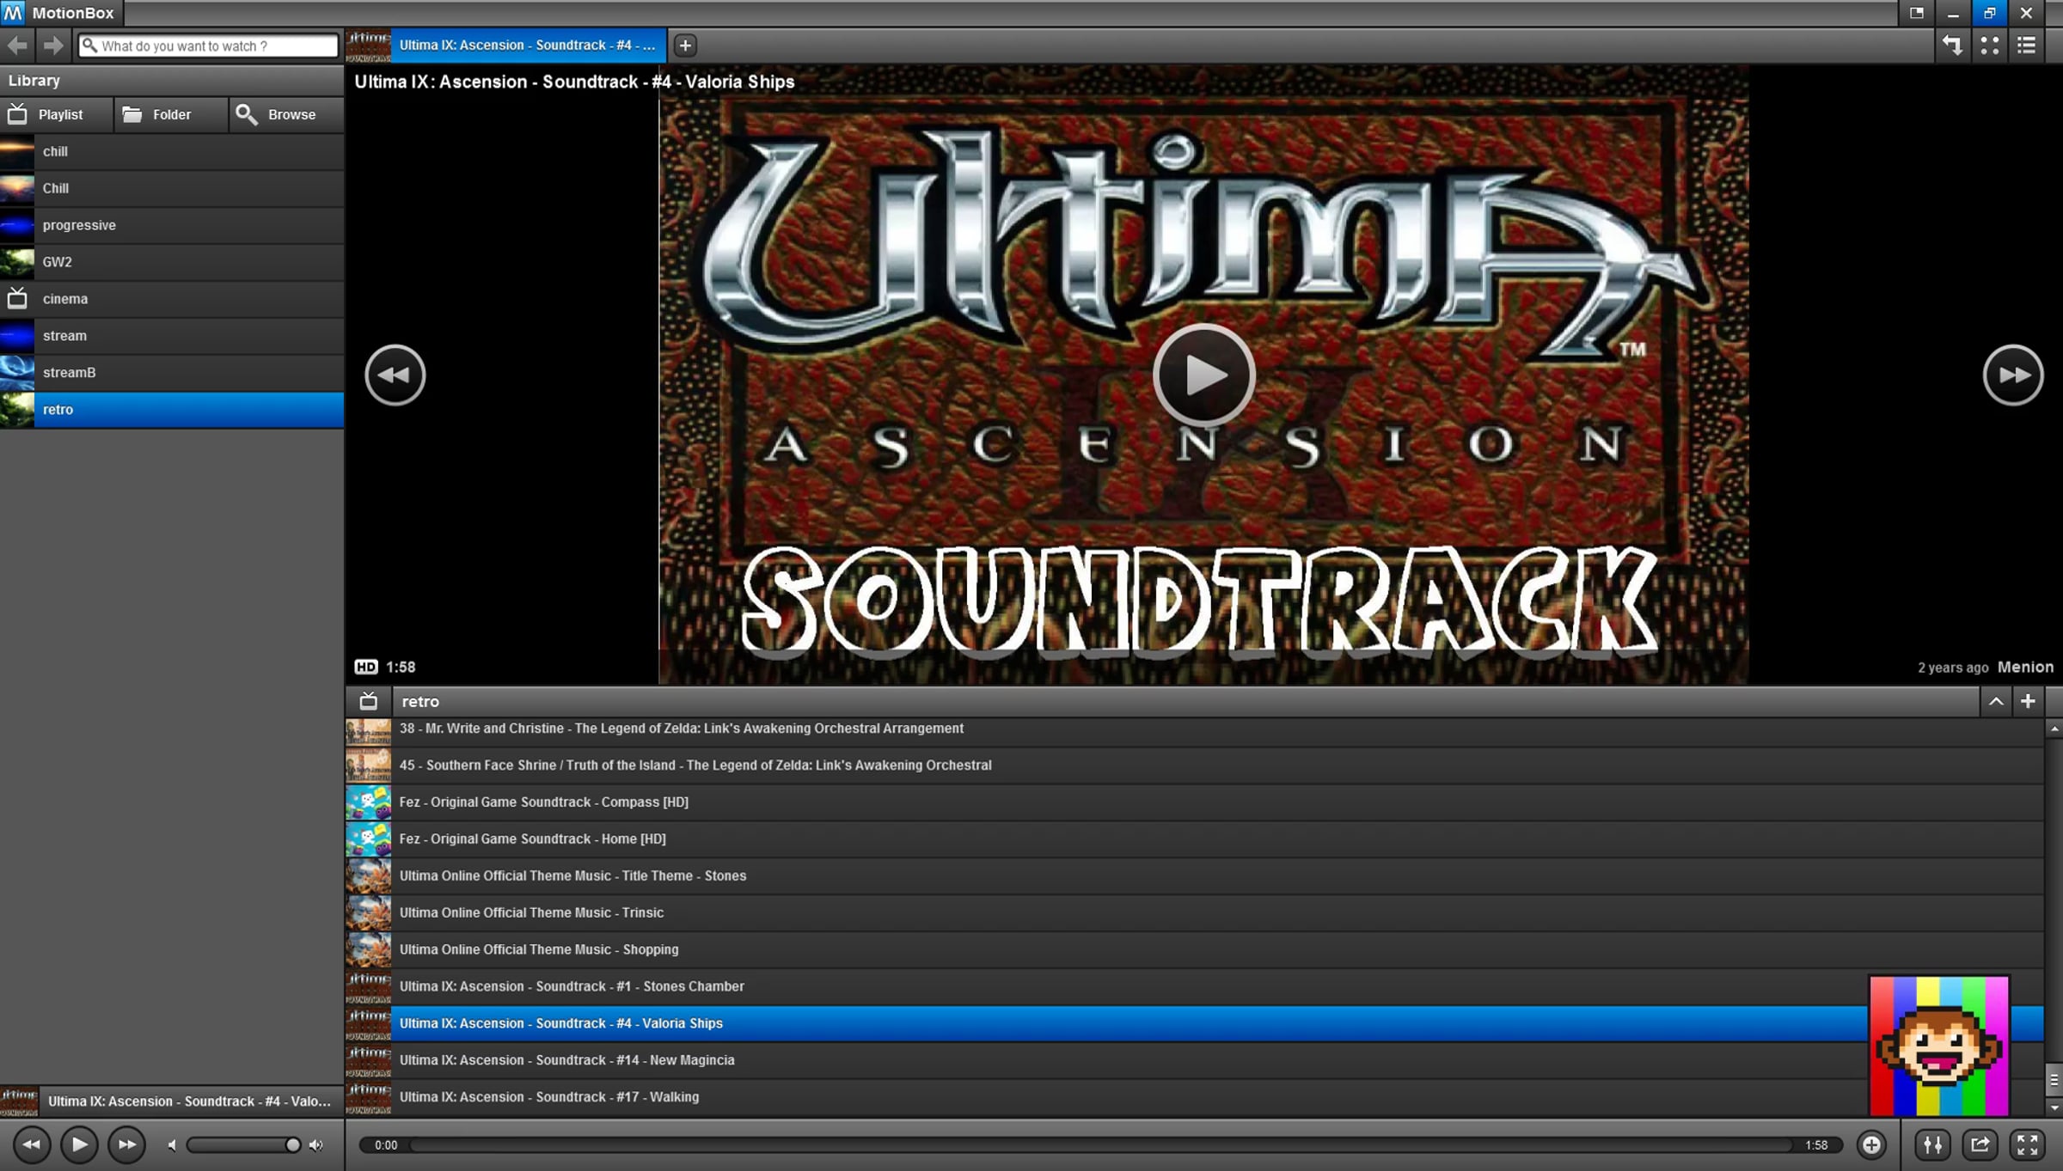Enter fullscreen with the expand arrows icon

[2027, 1144]
